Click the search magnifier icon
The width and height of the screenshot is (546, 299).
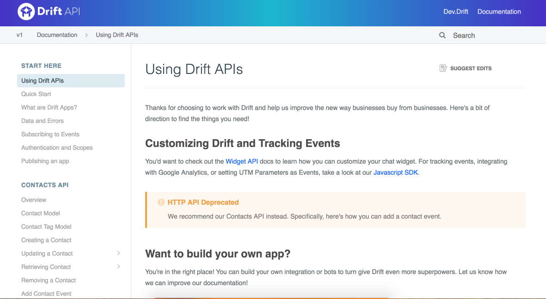point(442,35)
